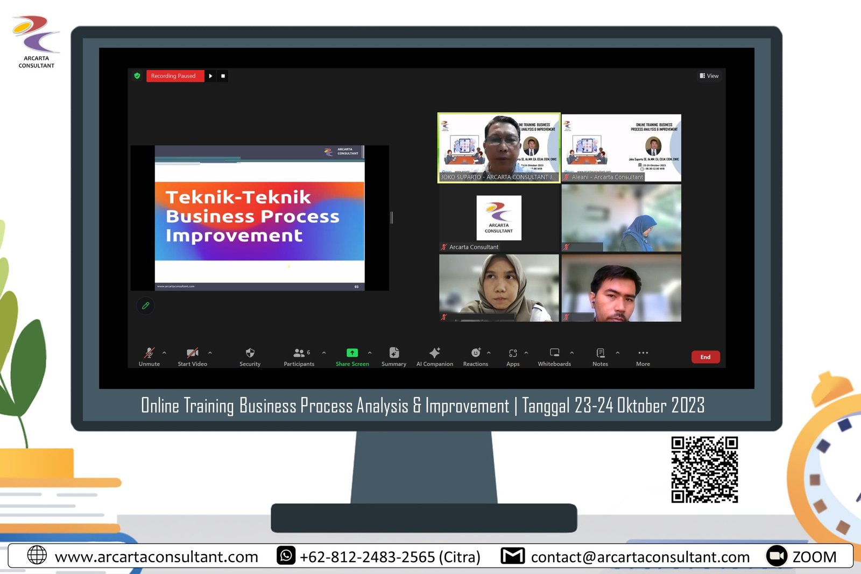Expand audio options arrow beside Unmute
Screen dimensions: 861x574
[x=164, y=353]
